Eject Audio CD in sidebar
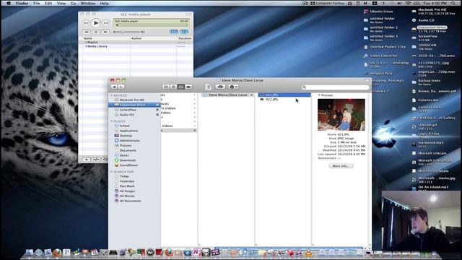Image resolution: width=462 pixels, height=260 pixels. coord(157,115)
